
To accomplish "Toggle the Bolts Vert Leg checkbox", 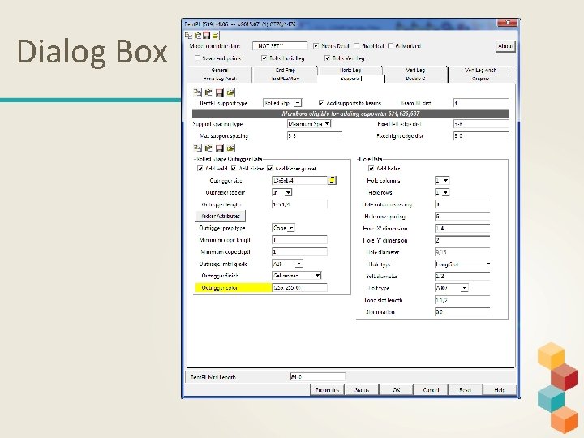I will (x=328, y=58).
